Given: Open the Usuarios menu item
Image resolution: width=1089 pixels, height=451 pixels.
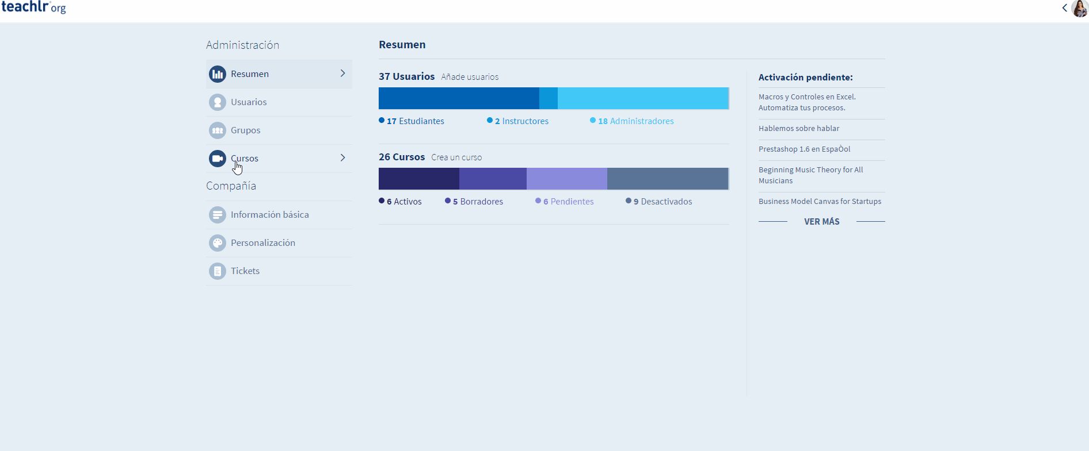Looking at the screenshot, I should point(279,102).
